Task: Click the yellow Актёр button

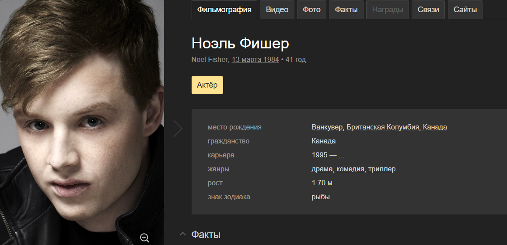Action: pyautogui.click(x=207, y=85)
